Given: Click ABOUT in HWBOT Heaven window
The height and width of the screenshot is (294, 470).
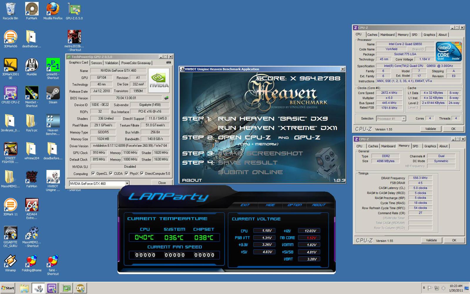Looking at the screenshot, I should pos(192,180).
